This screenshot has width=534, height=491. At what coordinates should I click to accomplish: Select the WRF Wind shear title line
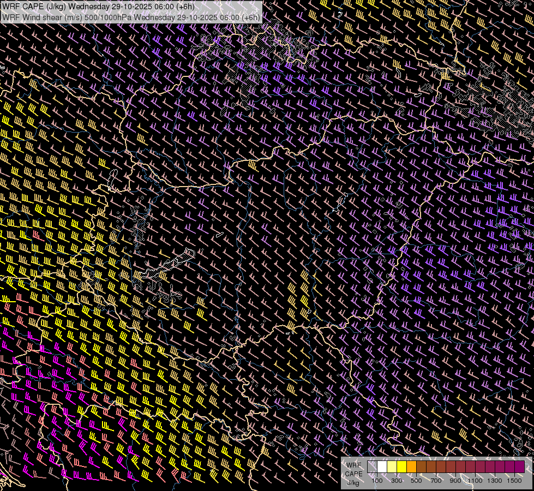click(x=131, y=17)
